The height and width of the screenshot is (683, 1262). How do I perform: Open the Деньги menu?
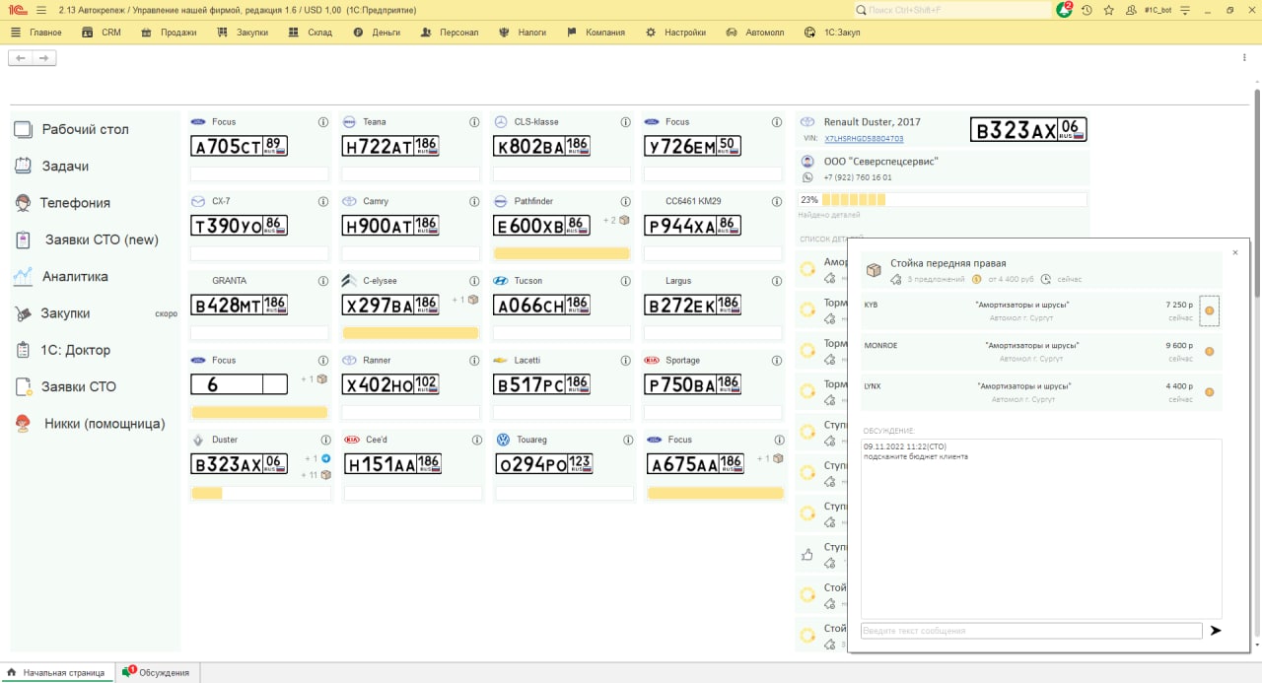pos(377,33)
